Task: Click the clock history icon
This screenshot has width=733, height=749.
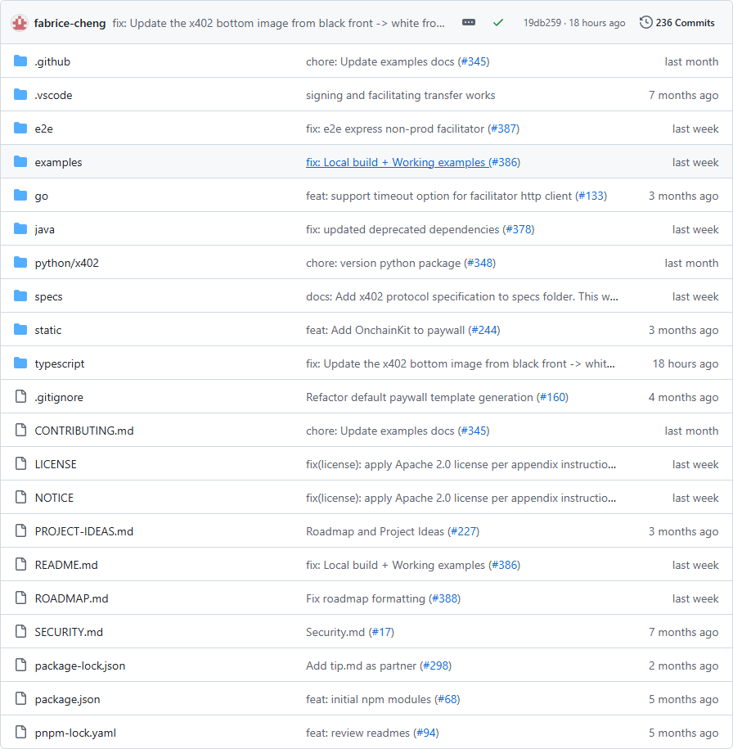Action: point(646,23)
